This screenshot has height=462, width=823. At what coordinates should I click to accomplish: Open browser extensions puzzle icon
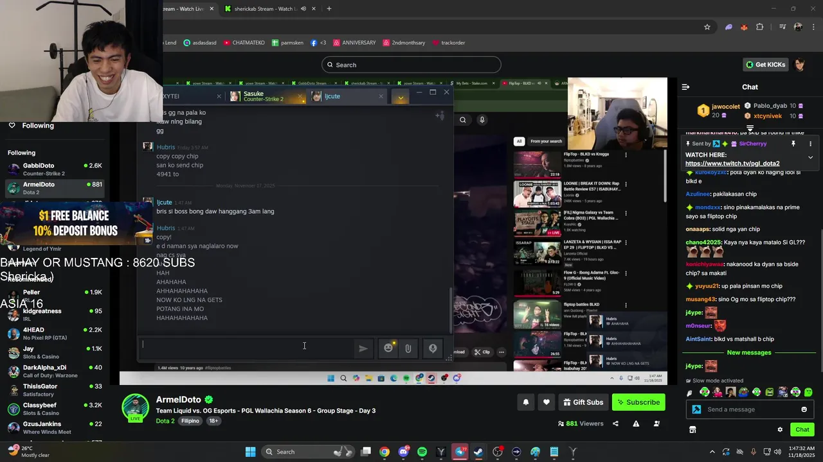[x=760, y=27]
